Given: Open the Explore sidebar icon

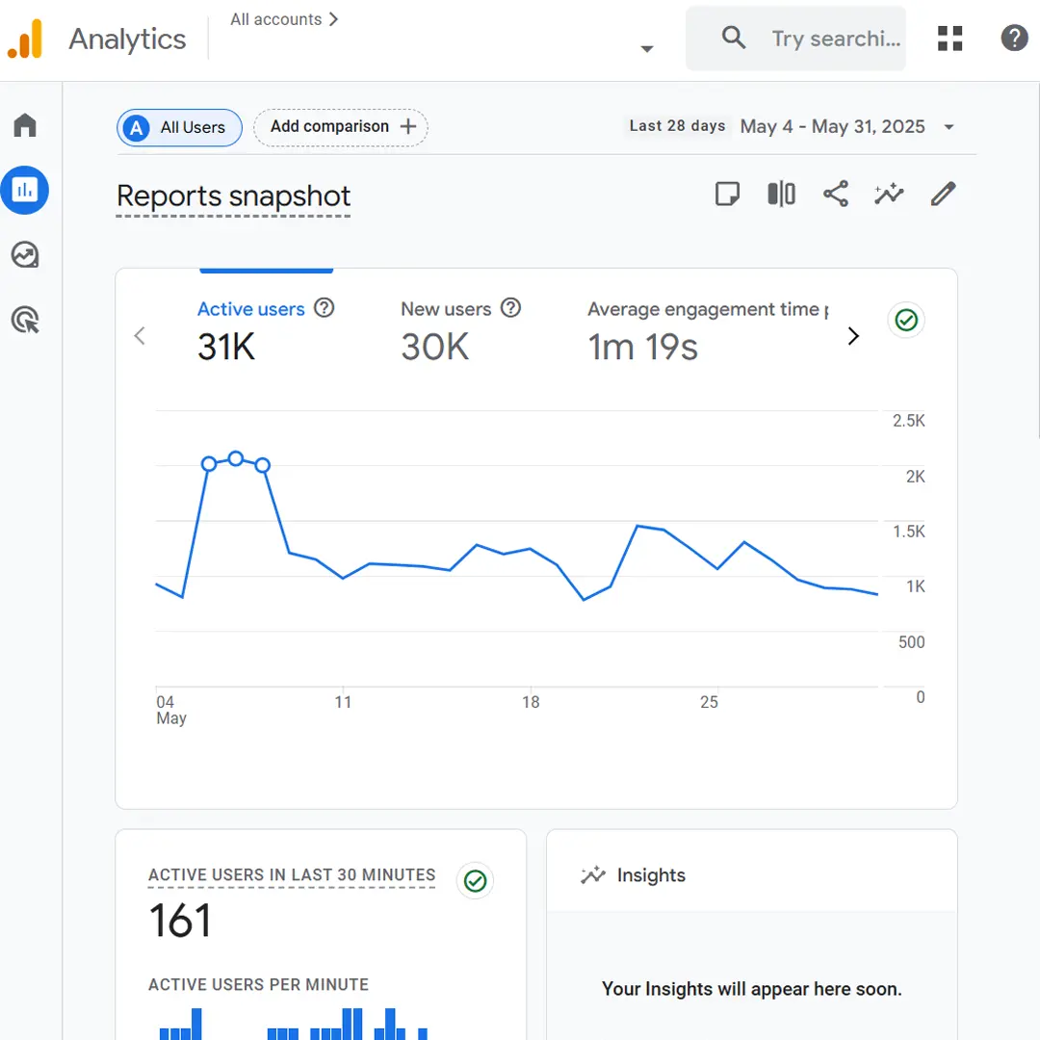Looking at the screenshot, I should point(25,254).
